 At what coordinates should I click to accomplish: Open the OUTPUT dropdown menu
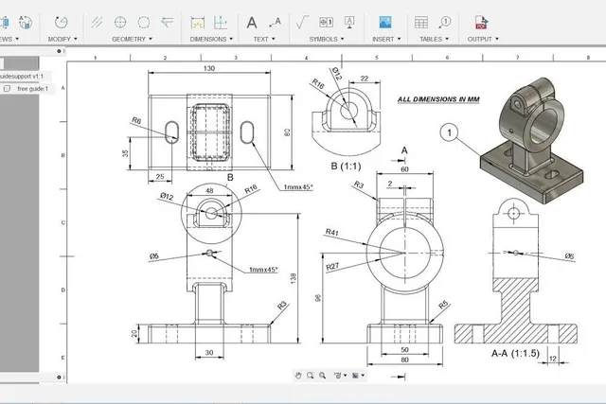point(483,39)
